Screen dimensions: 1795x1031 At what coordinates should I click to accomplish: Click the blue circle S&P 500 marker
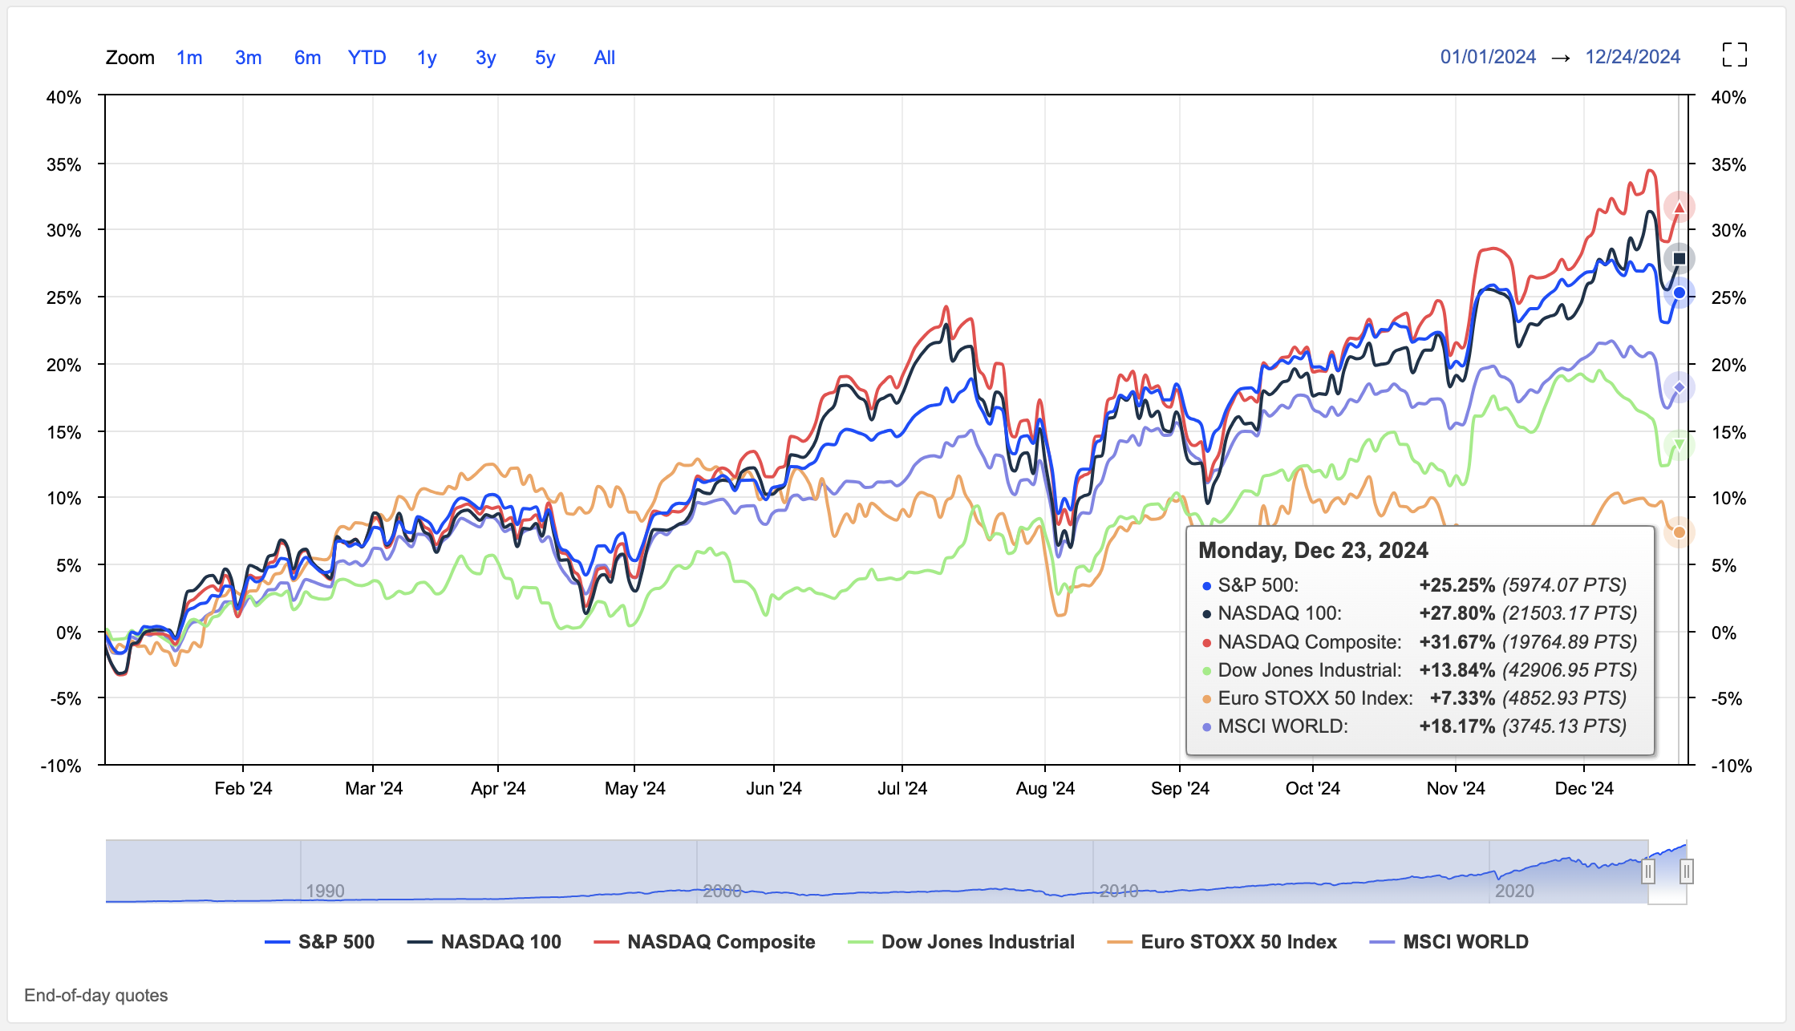1679,293
